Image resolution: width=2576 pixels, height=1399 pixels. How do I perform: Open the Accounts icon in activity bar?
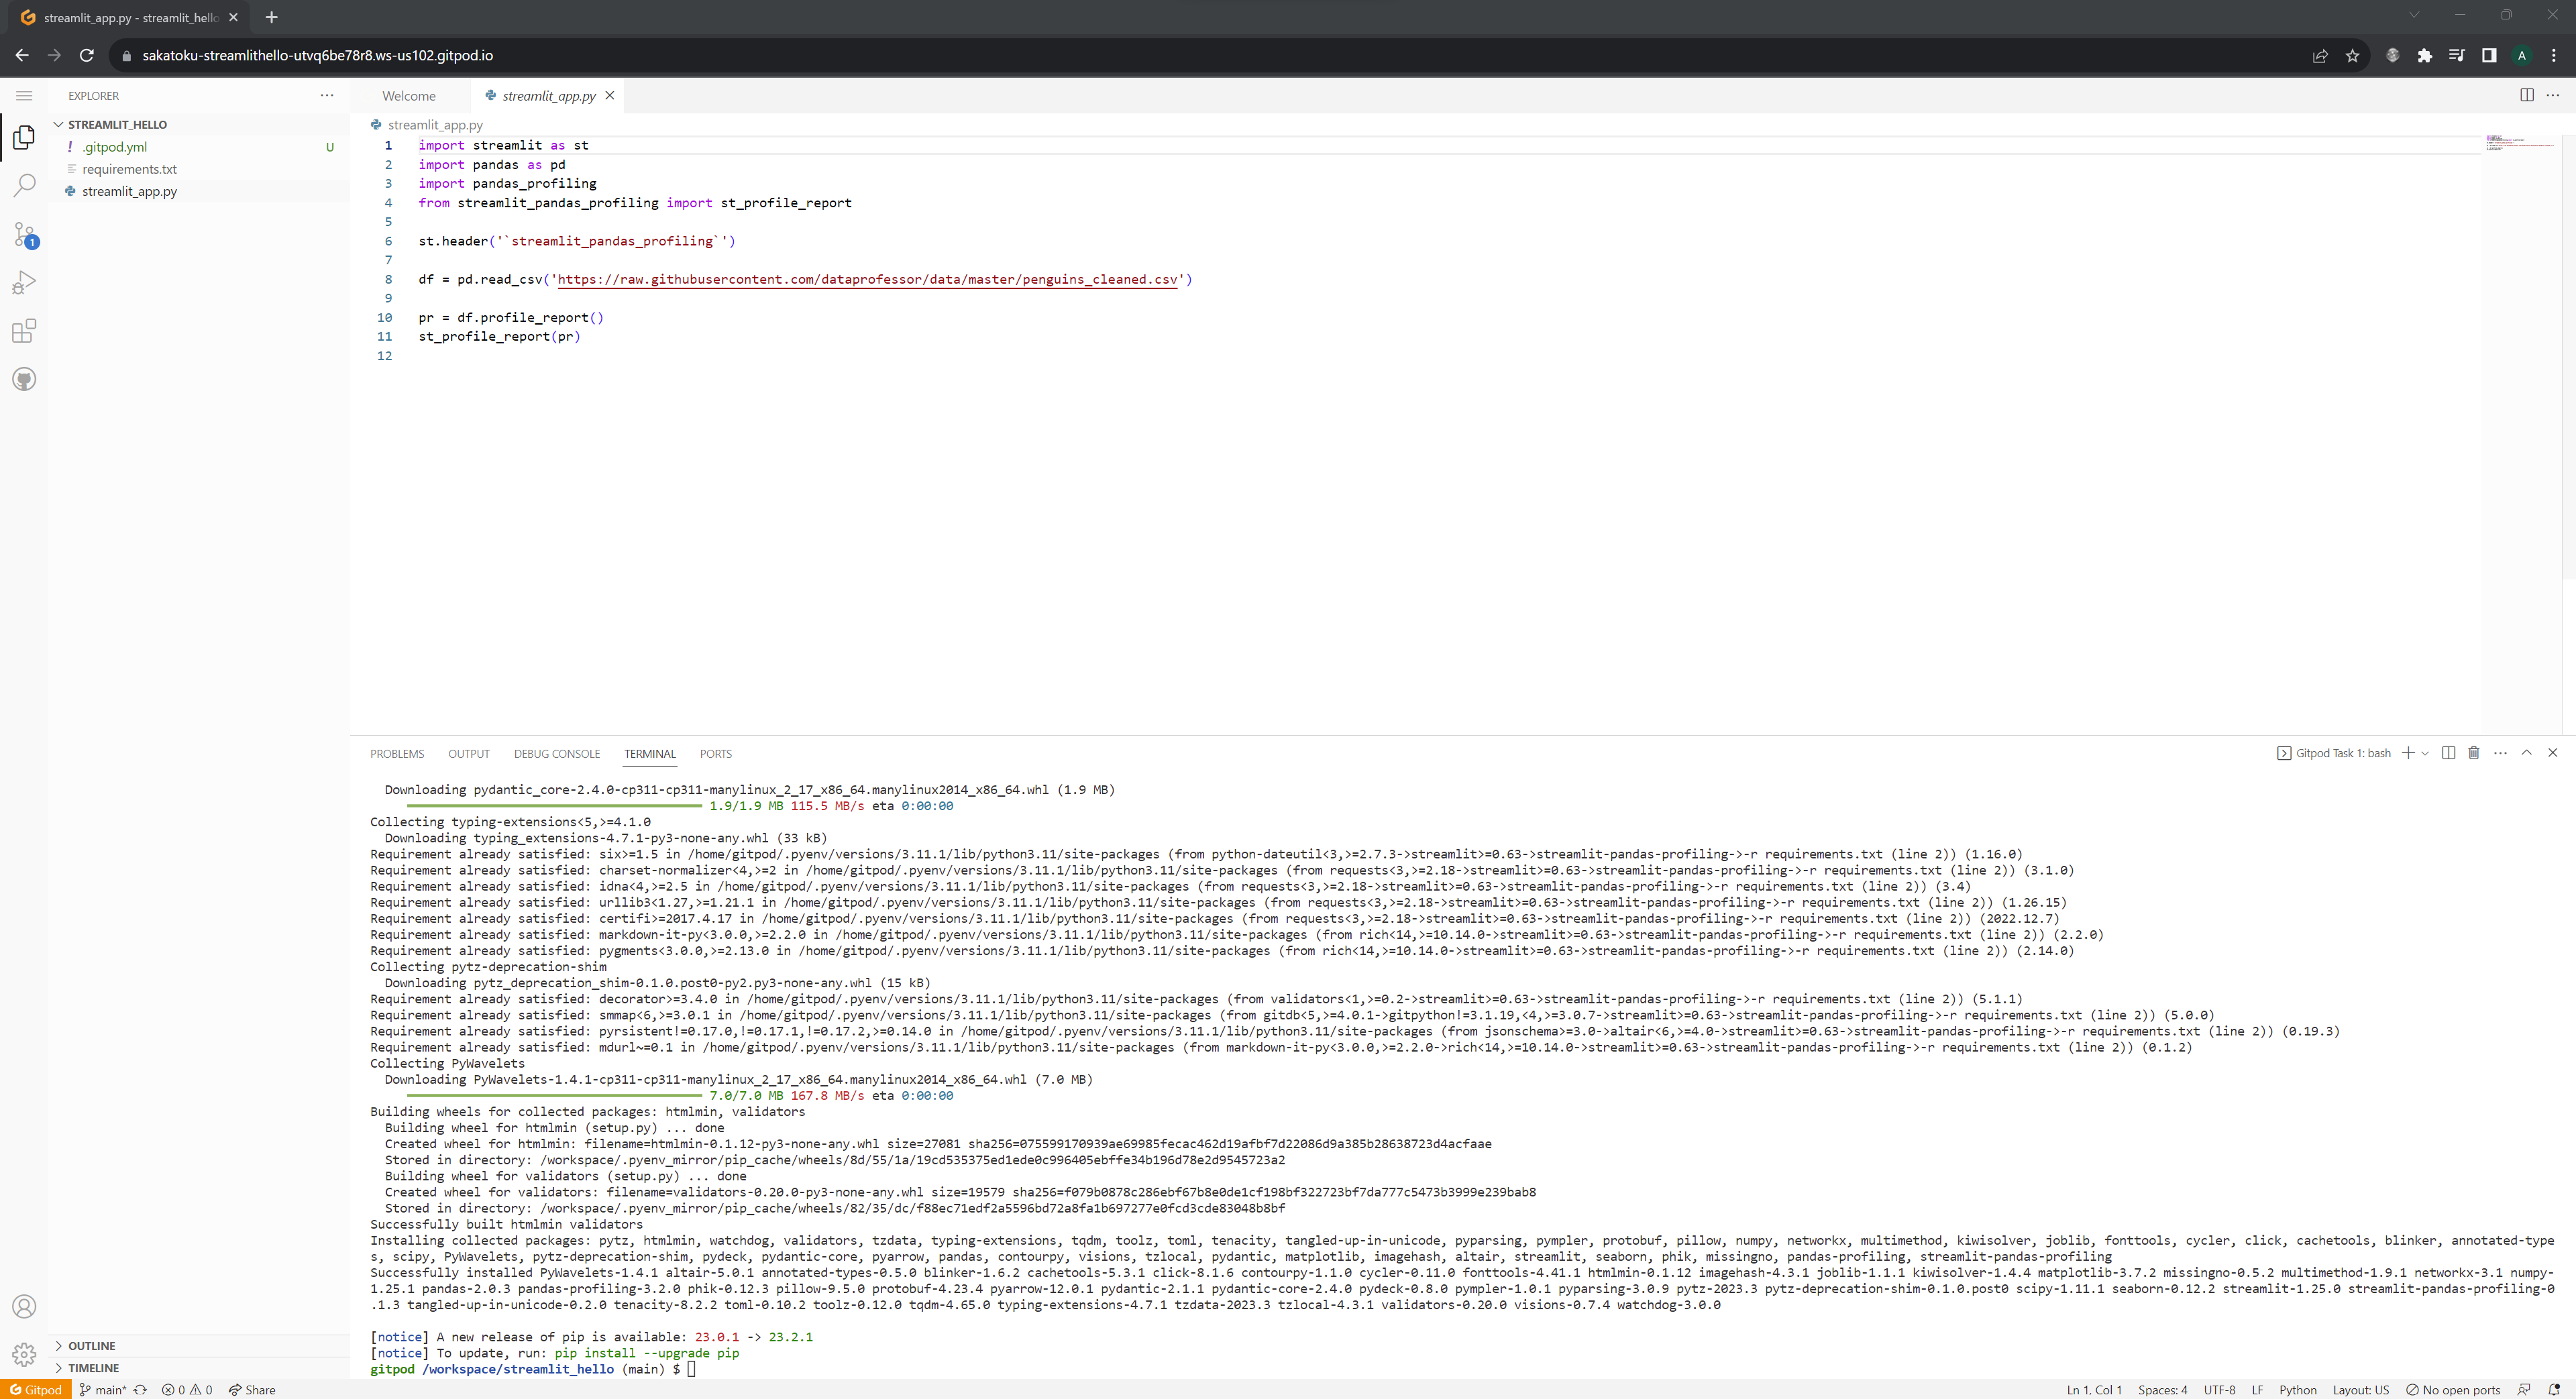click(x=24, y=1306)
